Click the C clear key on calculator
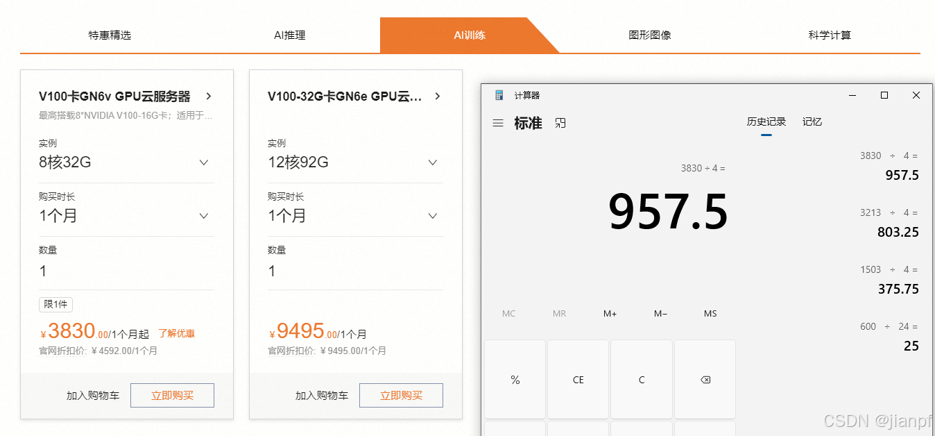The height and width of the screenshot is (436, 935). click(x=642, y=380)
